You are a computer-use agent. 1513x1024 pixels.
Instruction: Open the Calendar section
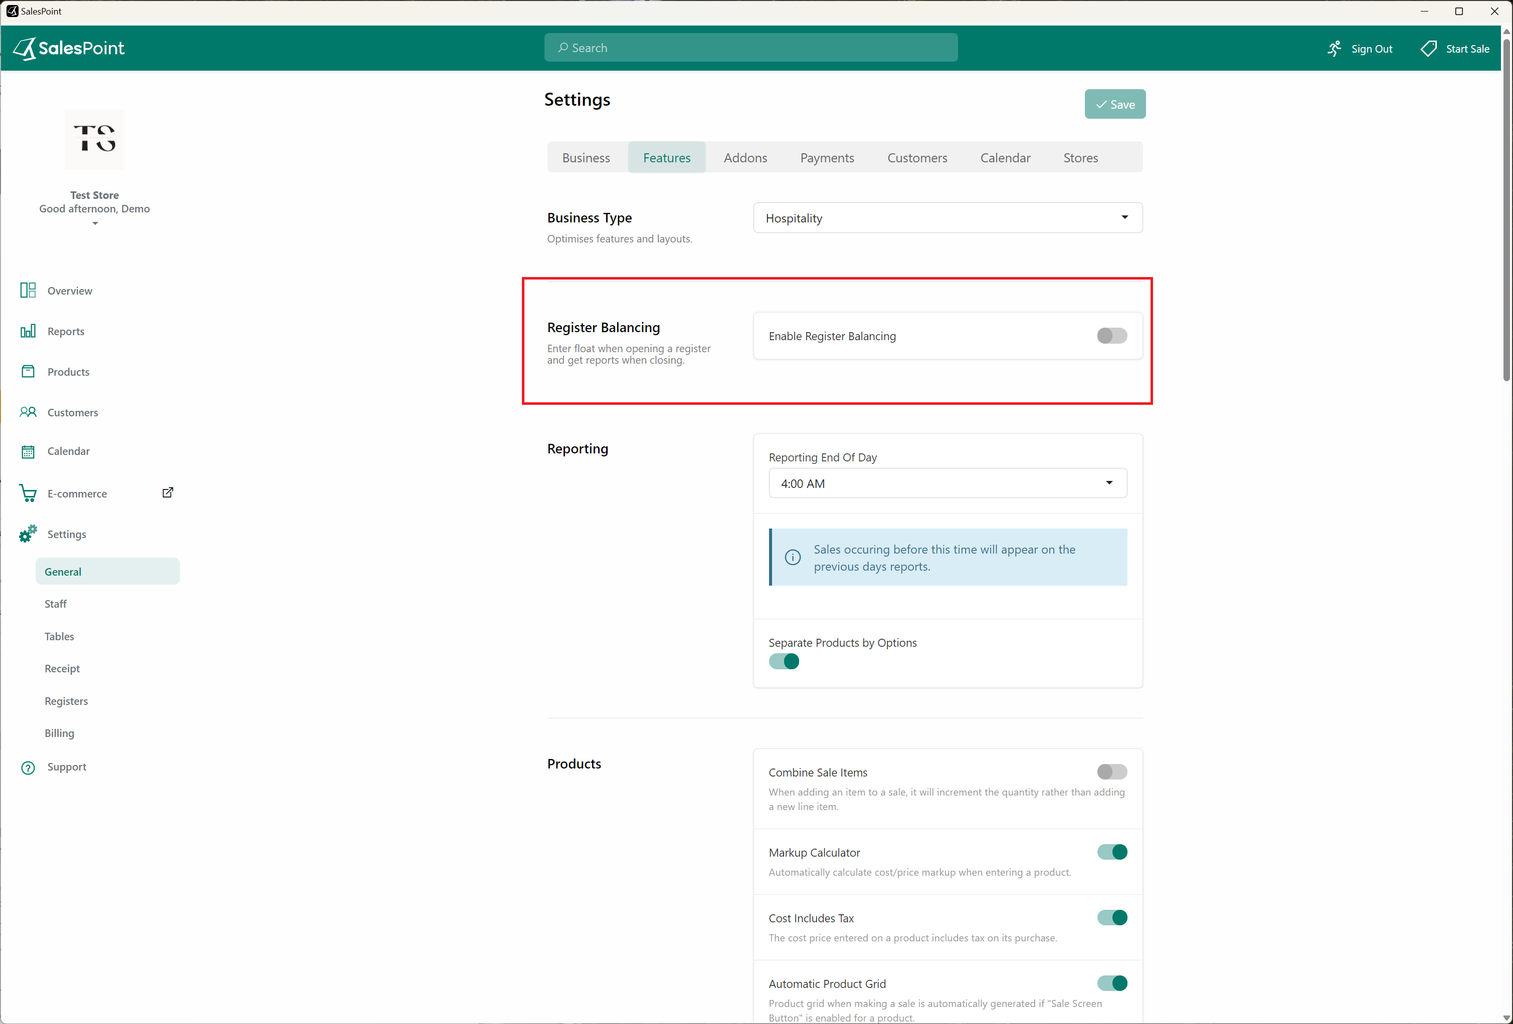pos(69,451)
